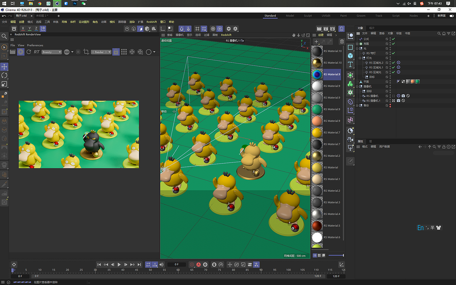Image resolution: width=456 pixels, height=285 pixels.
Task: Toggle the RenderView lock icon
Action: coord(116,52)
